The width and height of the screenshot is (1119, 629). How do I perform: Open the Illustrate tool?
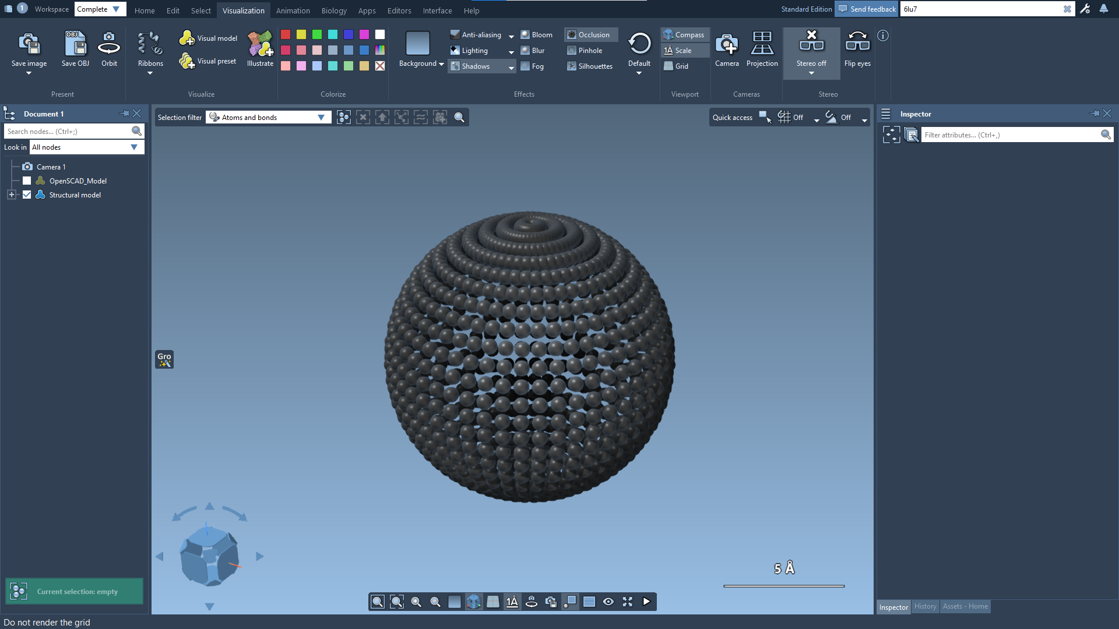click(x=260, y=45)
